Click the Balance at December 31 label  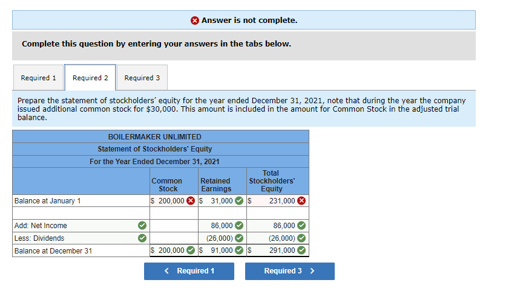tap(53, 251)
